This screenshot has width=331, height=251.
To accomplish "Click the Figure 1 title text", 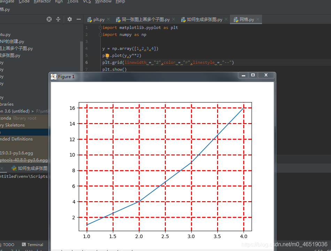I will pos(66,76).
